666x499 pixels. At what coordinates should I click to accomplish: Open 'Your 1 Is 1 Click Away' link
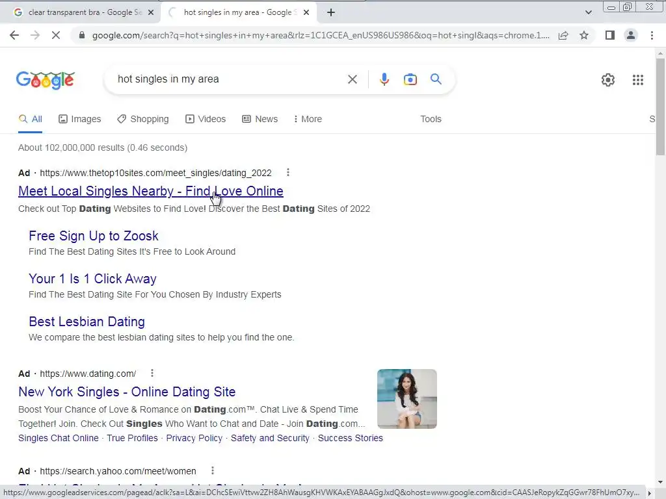tap(92, 279)
